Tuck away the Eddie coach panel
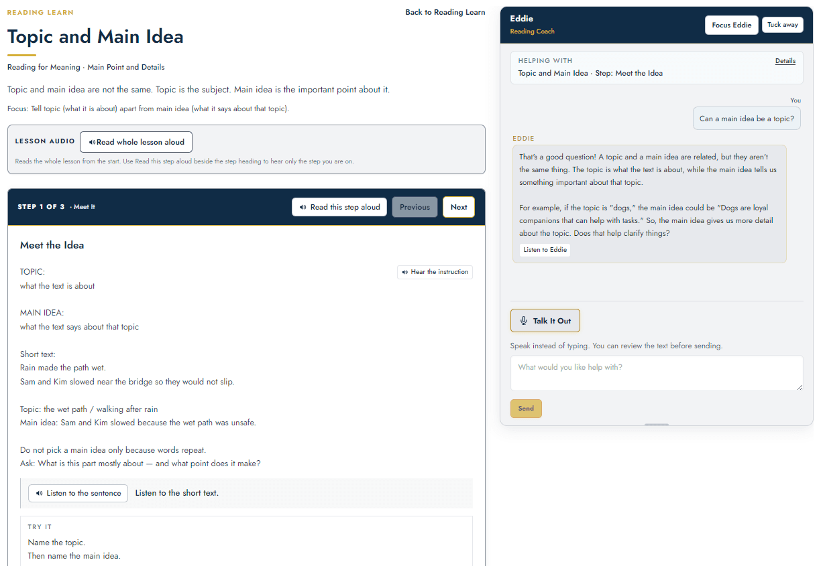The image size is (823, 566). pos(783,25)
